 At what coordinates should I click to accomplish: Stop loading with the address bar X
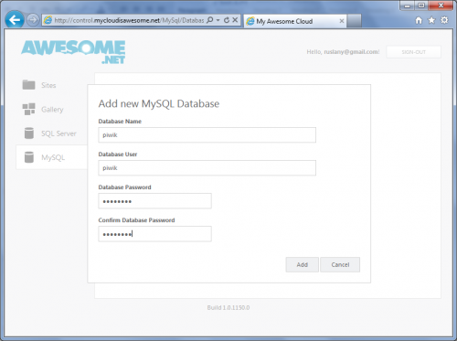[x=235, y=20]
